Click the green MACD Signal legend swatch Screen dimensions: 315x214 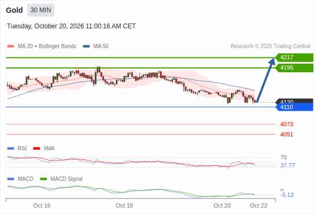43,179
